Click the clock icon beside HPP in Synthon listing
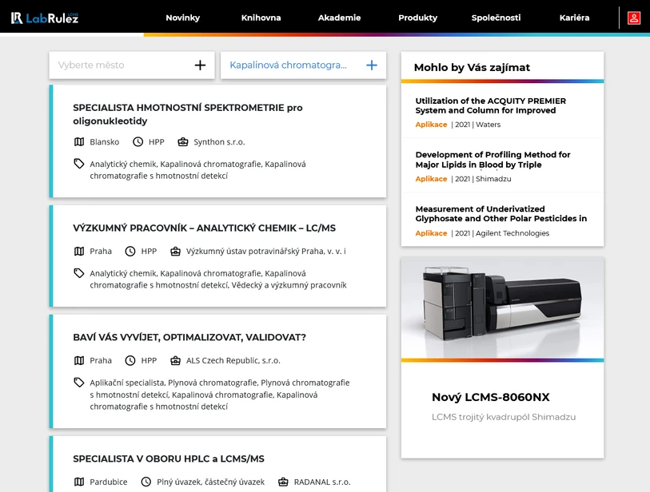The width and height of the screenshot is (650, 492). 138,141
